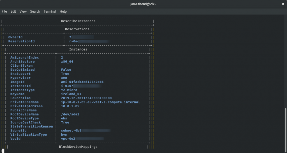Click the RootDeviceName label
The image size is (287, 153).
pos(25,114)
